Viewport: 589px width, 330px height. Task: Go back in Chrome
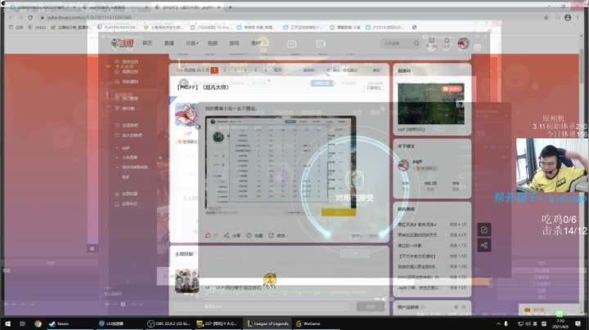[x=11, y=17]
